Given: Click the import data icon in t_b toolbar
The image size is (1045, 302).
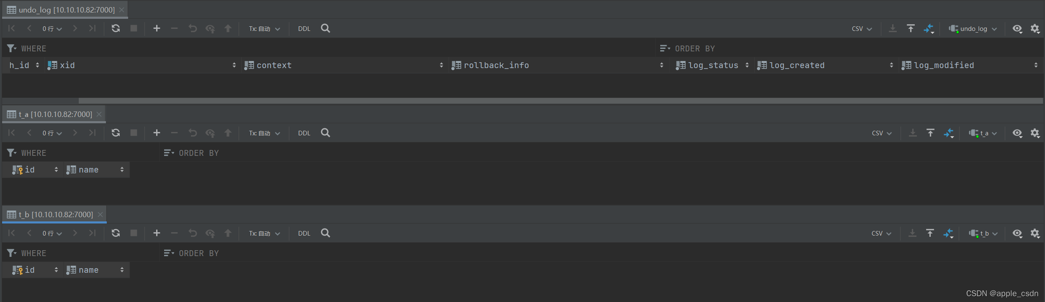Looking at the screenshot, I should coord(930,233).
